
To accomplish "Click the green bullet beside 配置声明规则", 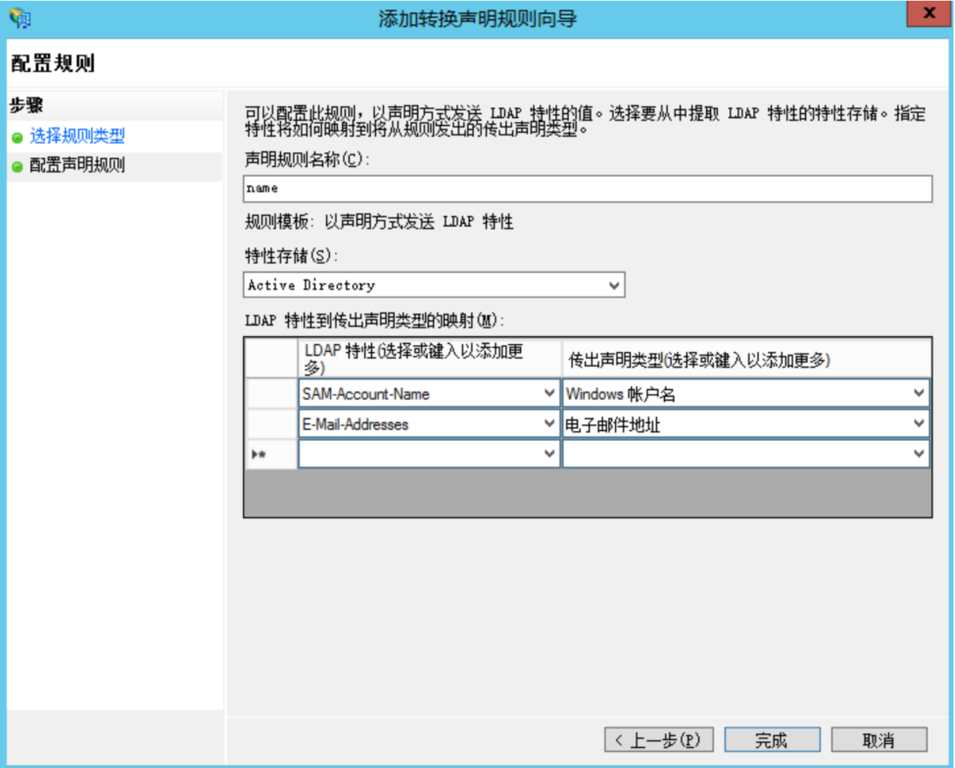I will (17, 166).
